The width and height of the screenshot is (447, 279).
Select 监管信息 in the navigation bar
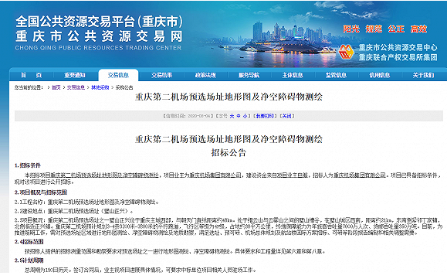[336, 75]
